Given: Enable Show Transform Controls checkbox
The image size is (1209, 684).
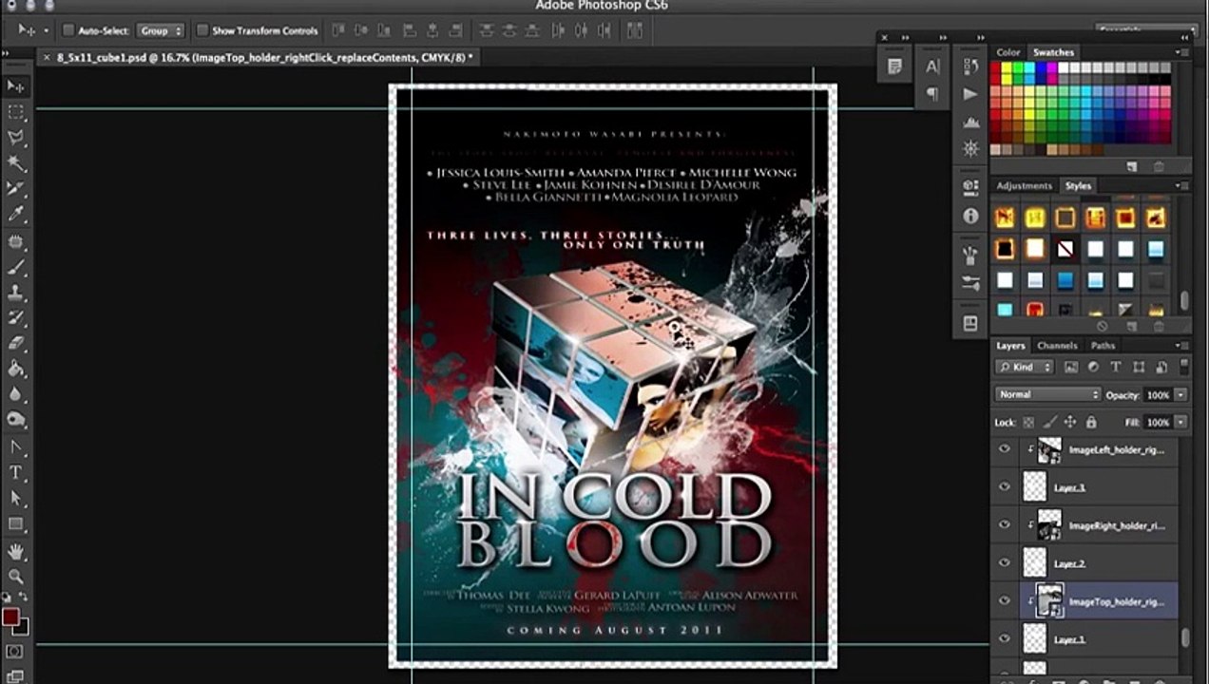Looking at the screenshot, I should pos(201,30).
